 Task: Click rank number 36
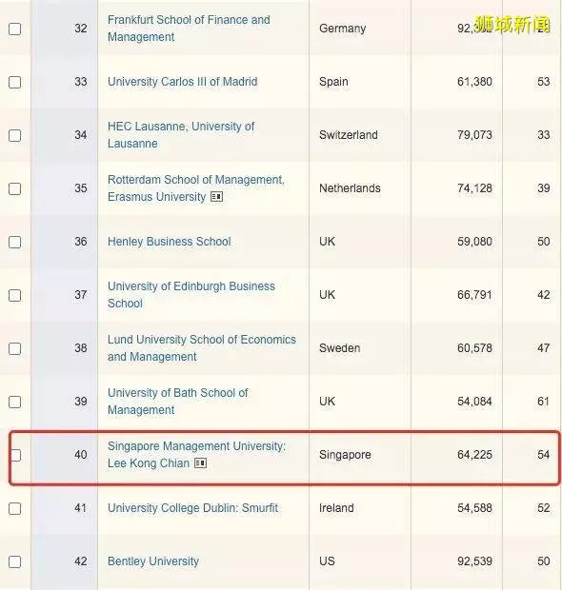81,242
